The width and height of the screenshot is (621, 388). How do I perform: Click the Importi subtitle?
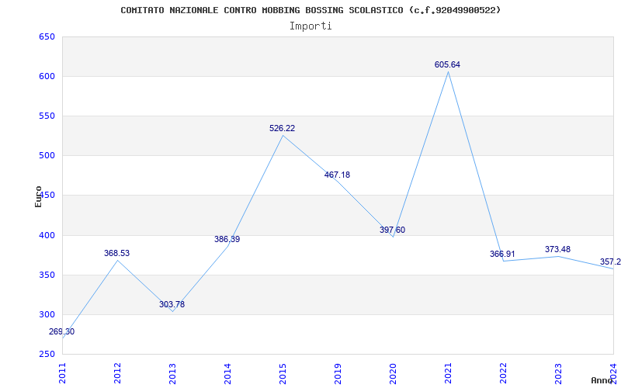pos(310,26)
